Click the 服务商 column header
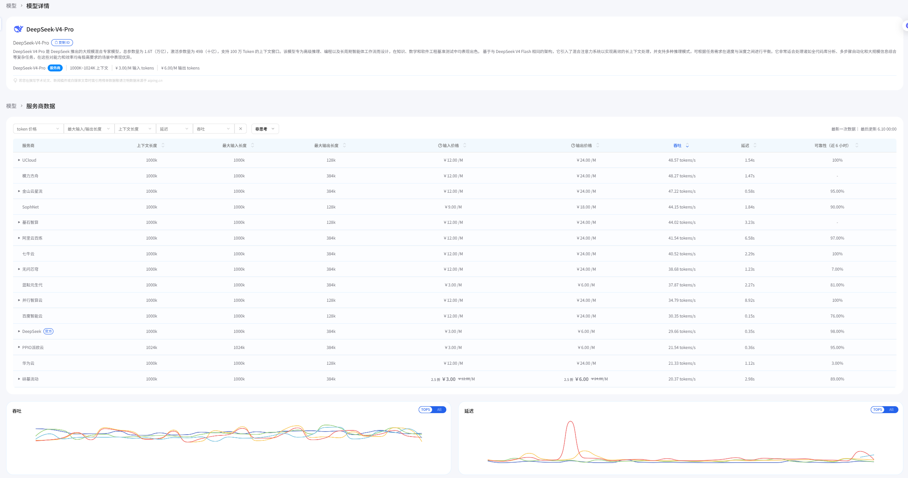The image size is (908, 478). (28, 146)
